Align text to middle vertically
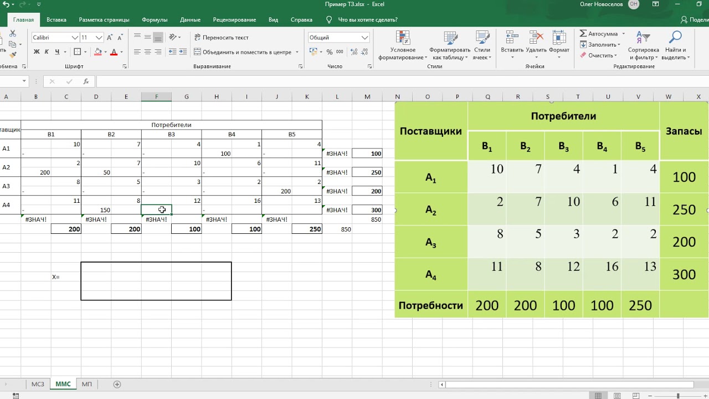Screen dimensions: 709x399 point(148,37)
